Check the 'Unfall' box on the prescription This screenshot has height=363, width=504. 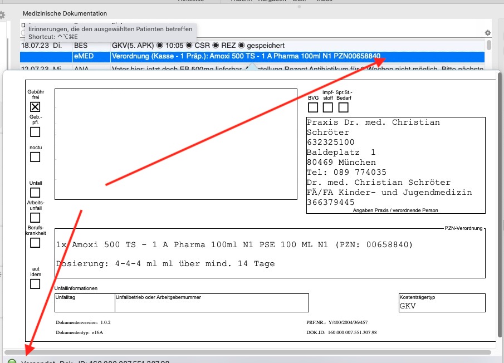coord(35,193)
